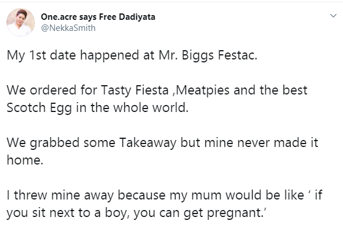The width and height of the screenshot is (343, 231).
Task: Open the tweet options chevron menu
Action: (333, 16)
